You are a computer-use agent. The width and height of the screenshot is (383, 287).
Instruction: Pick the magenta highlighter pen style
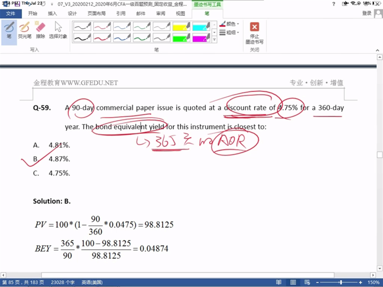pos(201,38)
